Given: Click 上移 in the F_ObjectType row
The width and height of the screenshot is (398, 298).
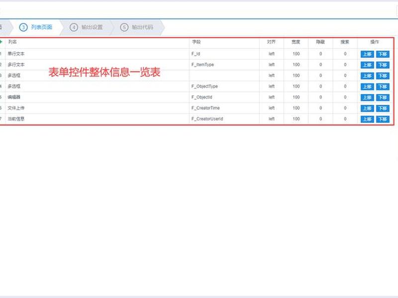Looking at the screenshot, I should point(367,86).
